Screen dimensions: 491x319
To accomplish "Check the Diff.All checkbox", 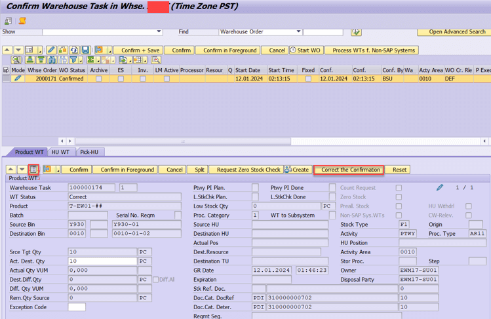I will pyautogui.click(x=155, y=280).
